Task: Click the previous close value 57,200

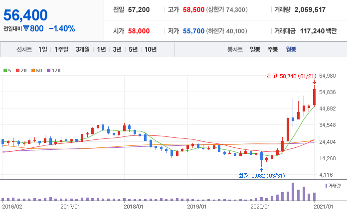Action: pos(139,9)
